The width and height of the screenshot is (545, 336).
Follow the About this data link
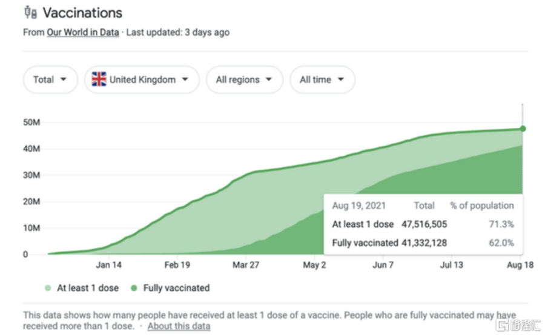click(179, 326)
